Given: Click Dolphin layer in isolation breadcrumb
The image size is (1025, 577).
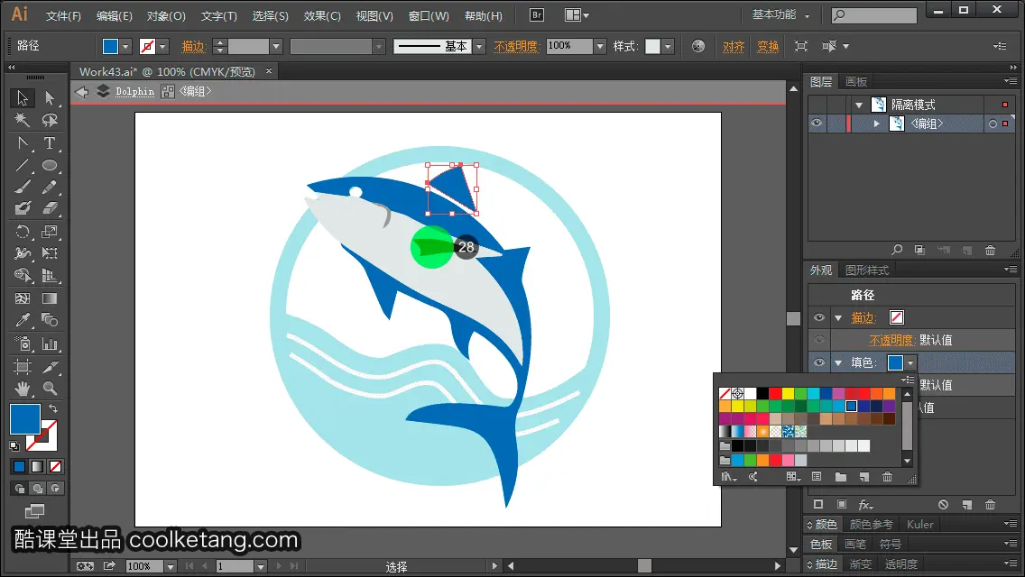Looking at the screenshot, I should tap(134, 91).
